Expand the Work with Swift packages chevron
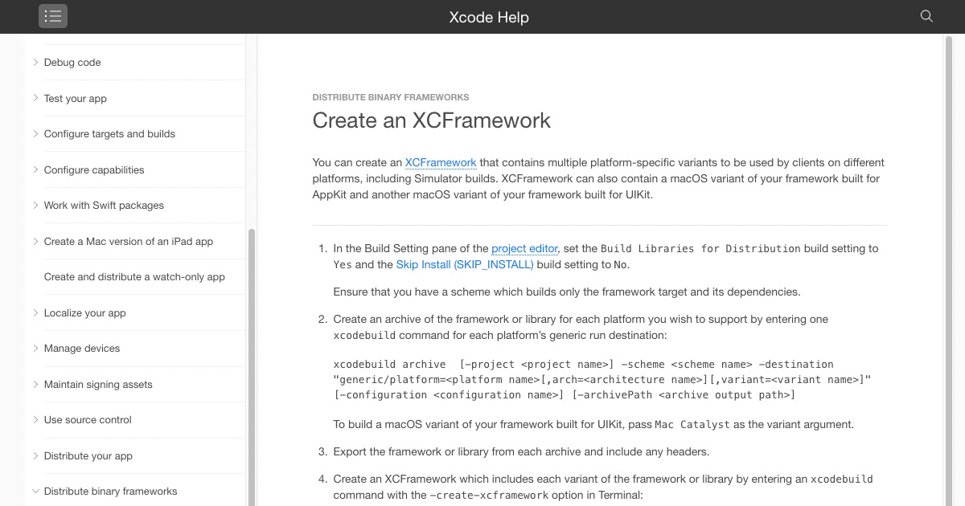Screen dimensions: 965x506 [x=35, y=206]
